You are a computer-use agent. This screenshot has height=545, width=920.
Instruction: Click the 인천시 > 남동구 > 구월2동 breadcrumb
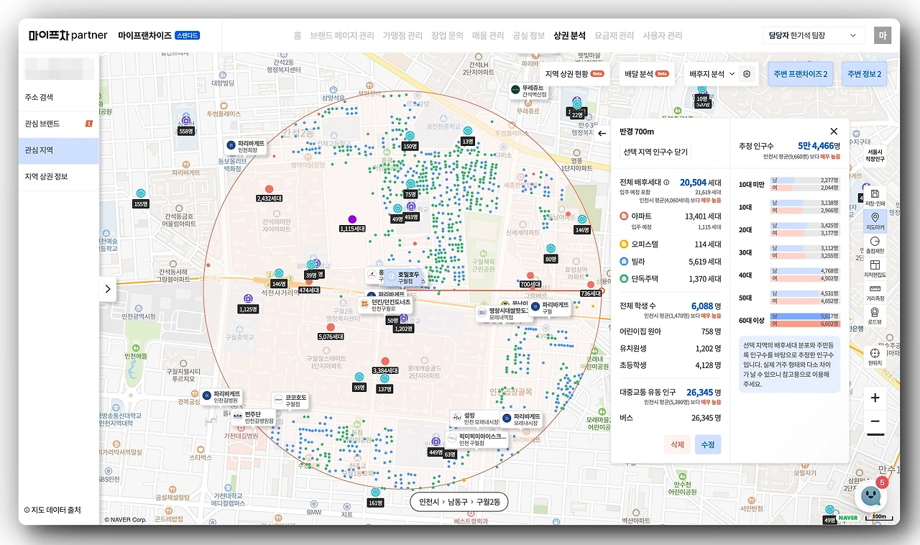[x=459, y=501]
